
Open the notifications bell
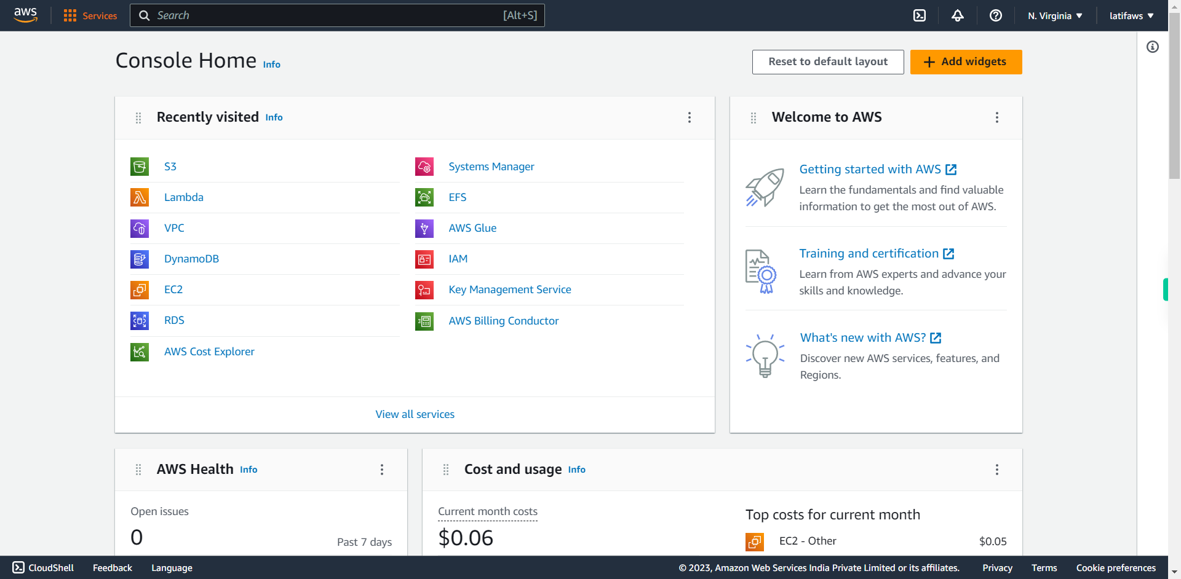click(958, 15)
